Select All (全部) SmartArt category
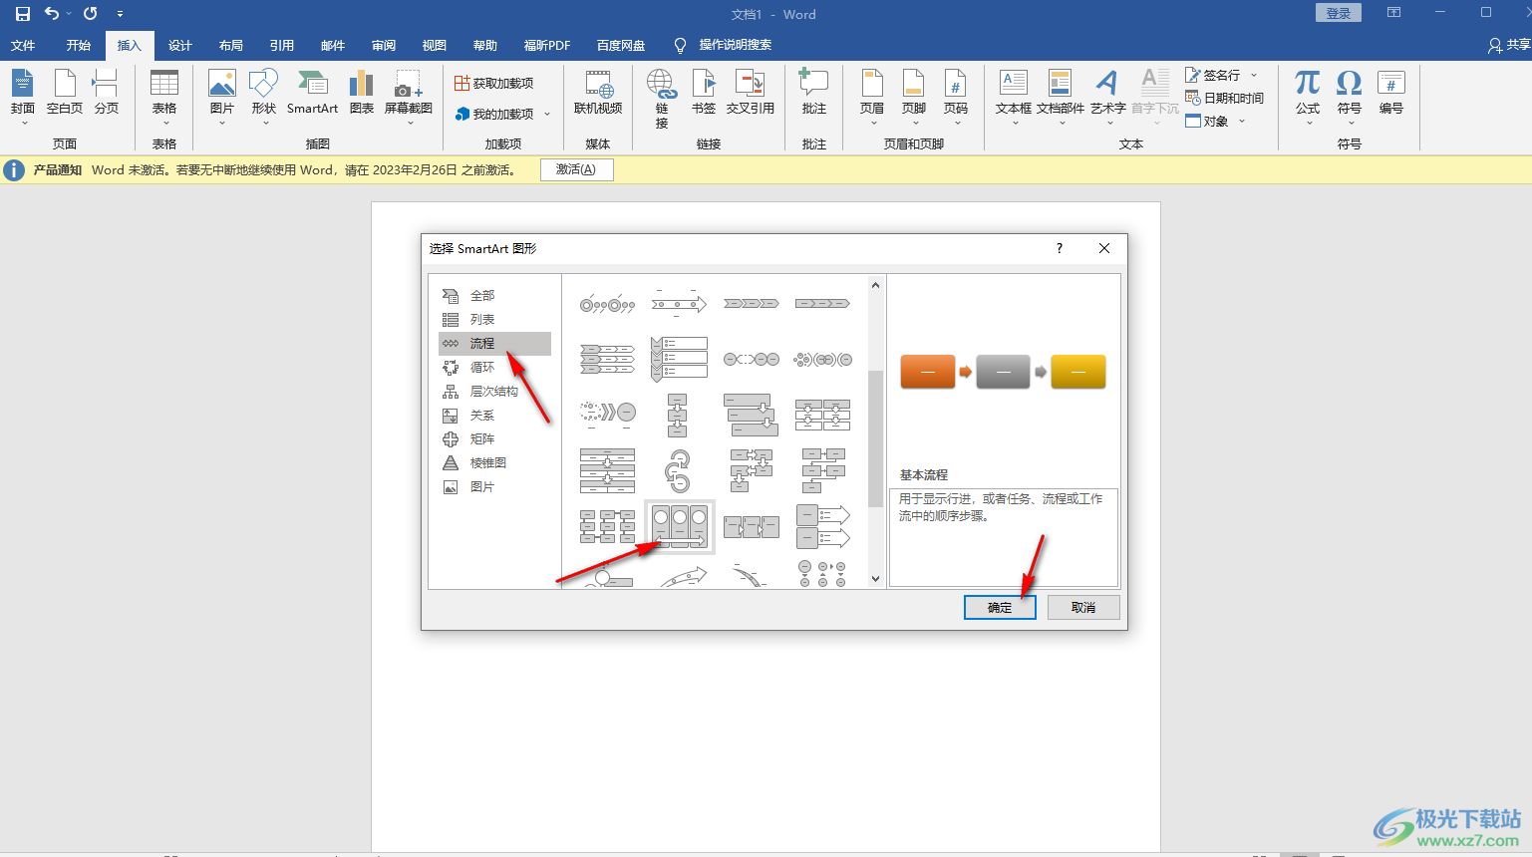The width and height of the screenshot is (1532, 857). pos(494,296)
